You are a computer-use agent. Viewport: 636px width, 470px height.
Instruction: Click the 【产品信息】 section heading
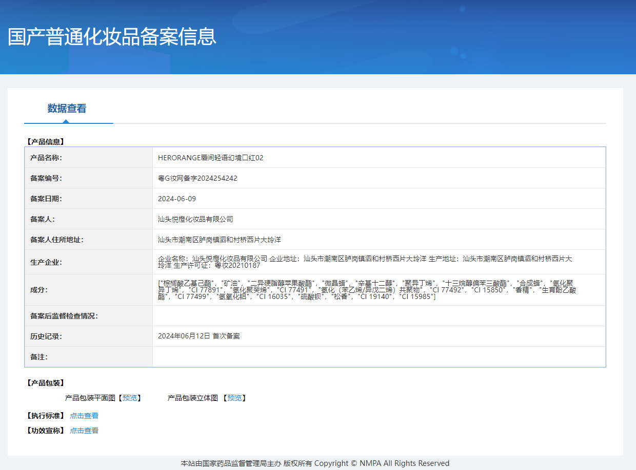click(46, 142)
